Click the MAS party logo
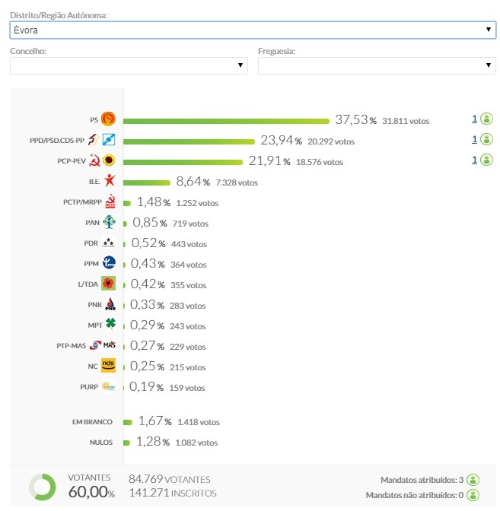This screenshot has height=511, width=500. [x=110, y=344]
